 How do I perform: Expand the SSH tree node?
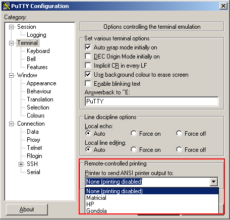(21, 164)
